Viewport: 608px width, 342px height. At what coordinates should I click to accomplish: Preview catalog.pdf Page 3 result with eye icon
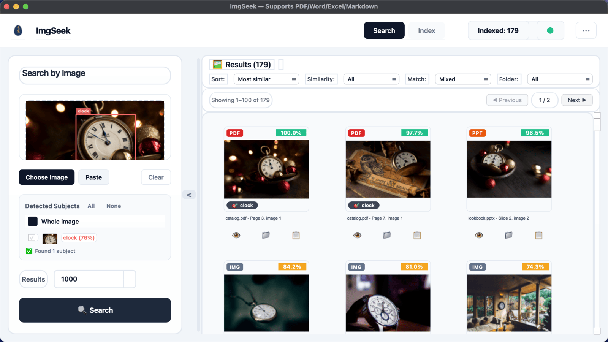coord(236,235)
